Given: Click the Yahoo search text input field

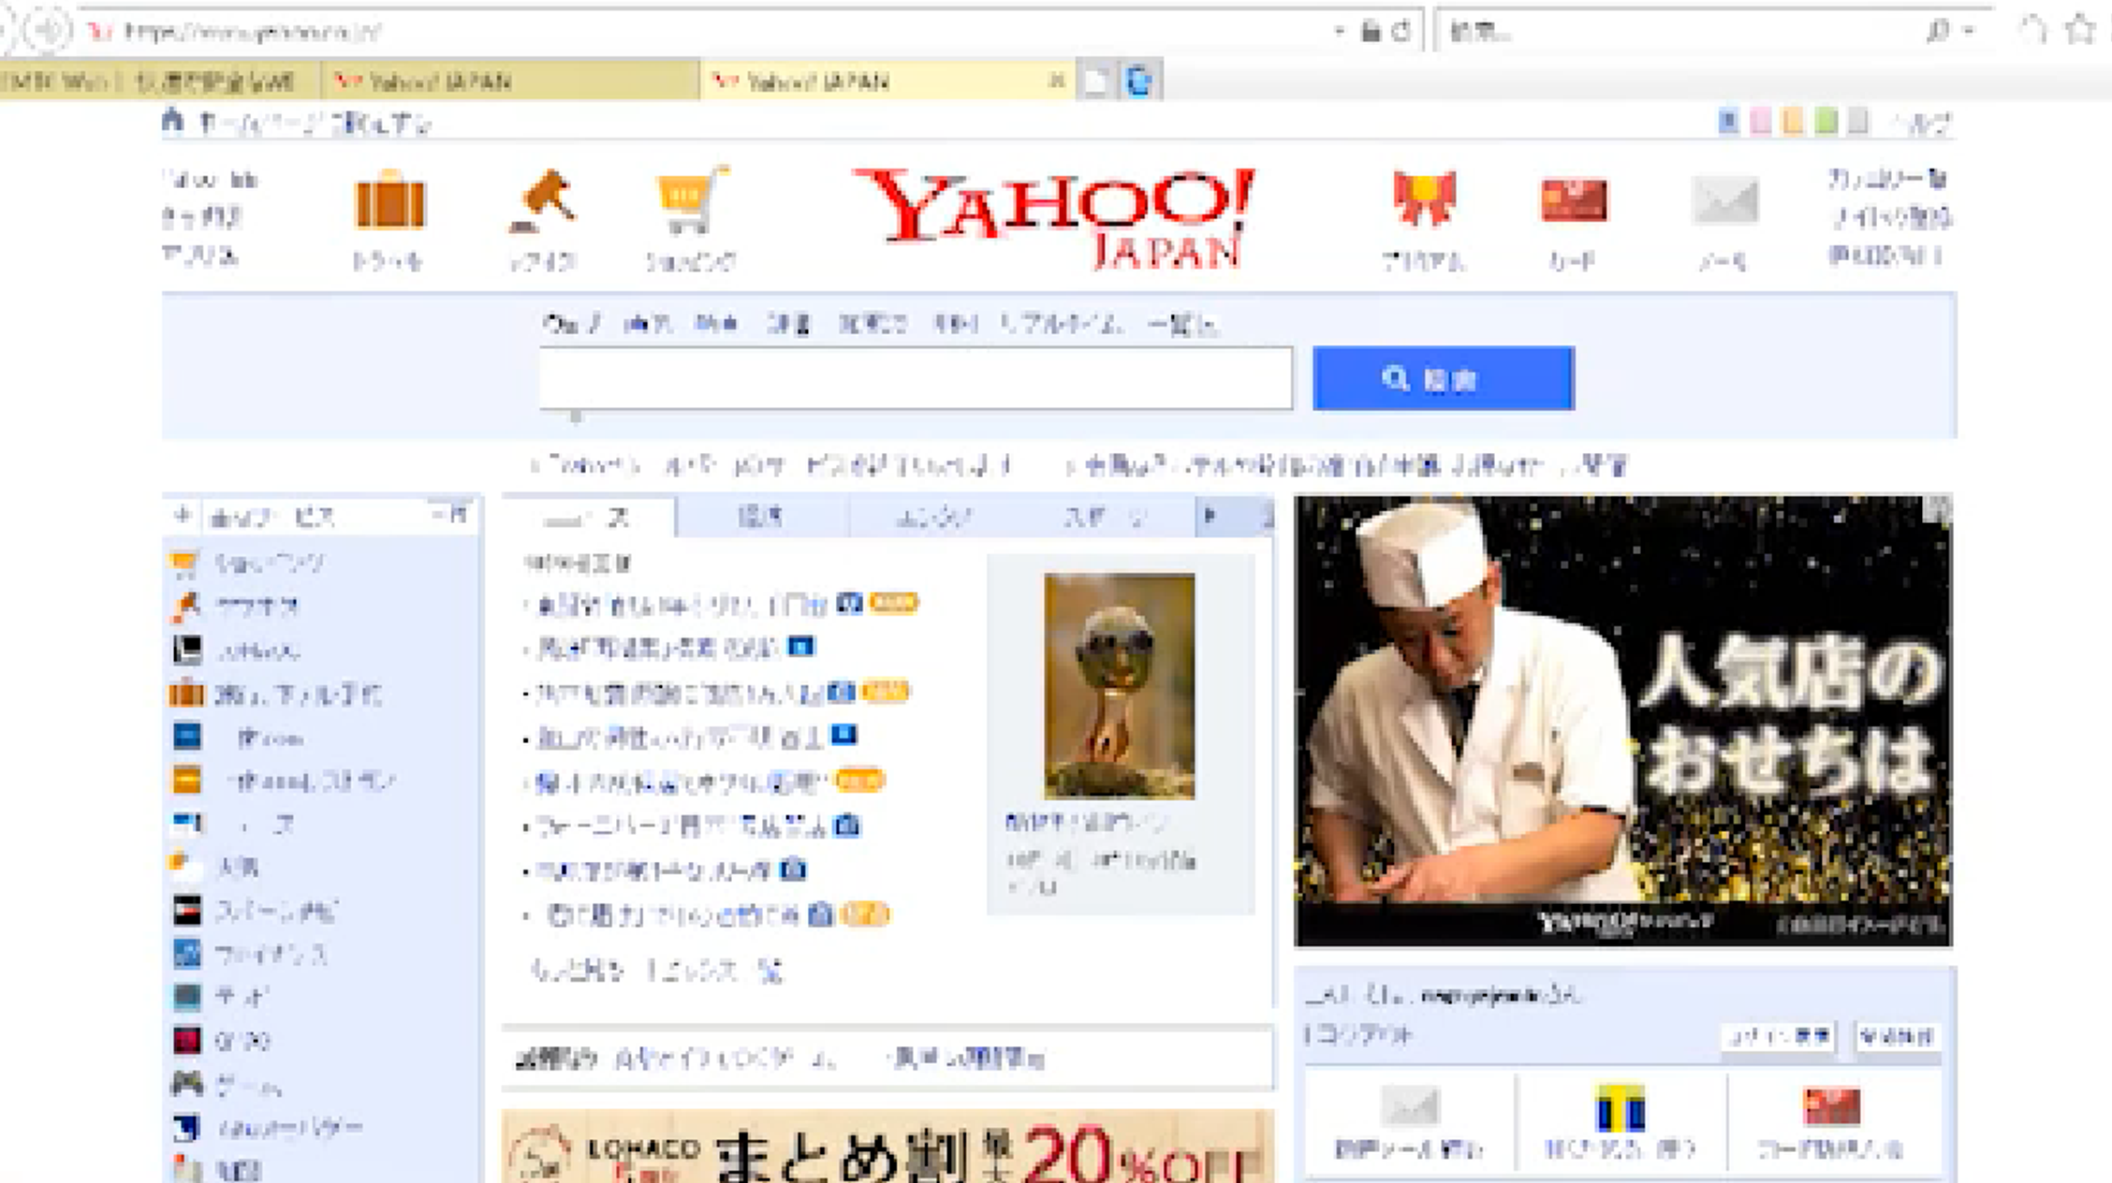Looking at the screenshot, I should [916, 378].
